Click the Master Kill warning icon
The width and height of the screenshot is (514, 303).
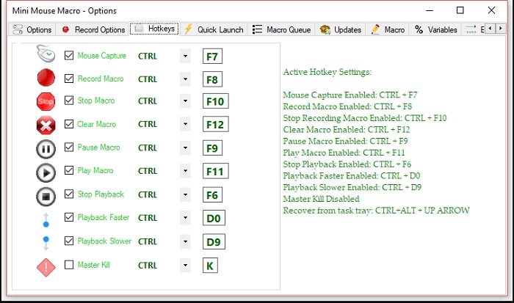46,266
